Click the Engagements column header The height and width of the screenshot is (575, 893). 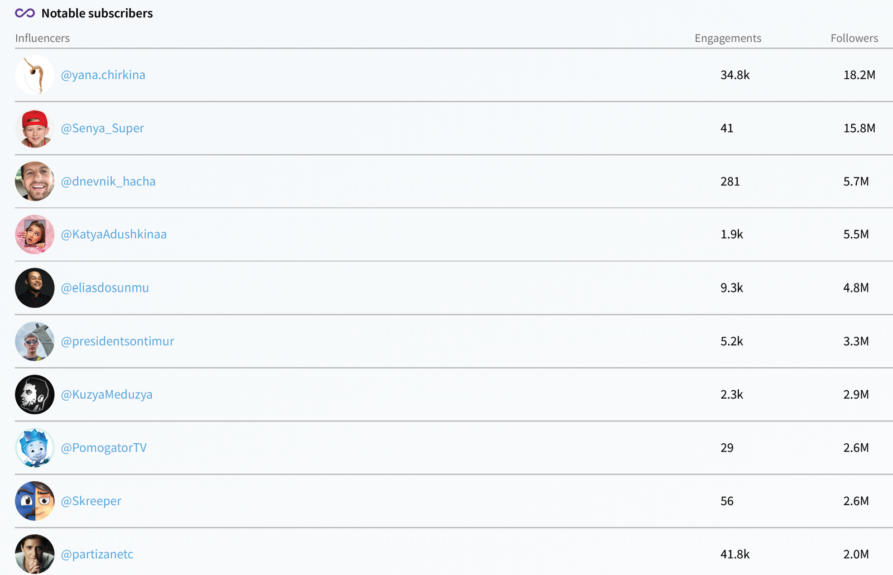tap(728, 38)
